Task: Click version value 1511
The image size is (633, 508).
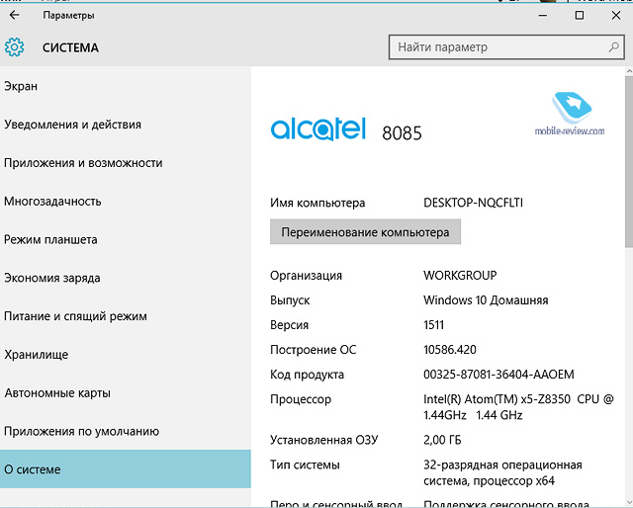Action: point(433,325)
